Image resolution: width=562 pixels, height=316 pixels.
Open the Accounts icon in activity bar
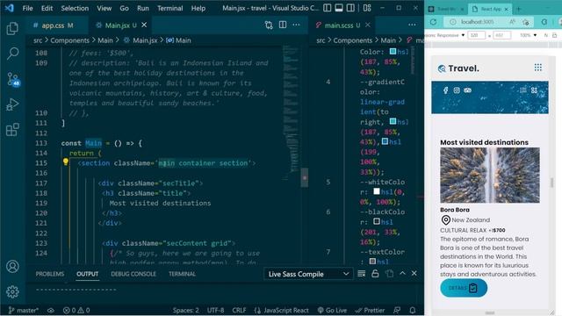12,267
